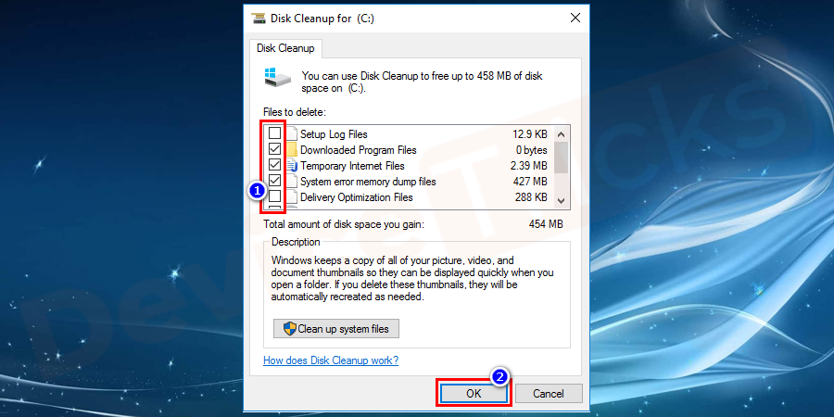834x417 pixels.
Task: Click the Downloaded Program Files folder icon
Action: point(291,149)
